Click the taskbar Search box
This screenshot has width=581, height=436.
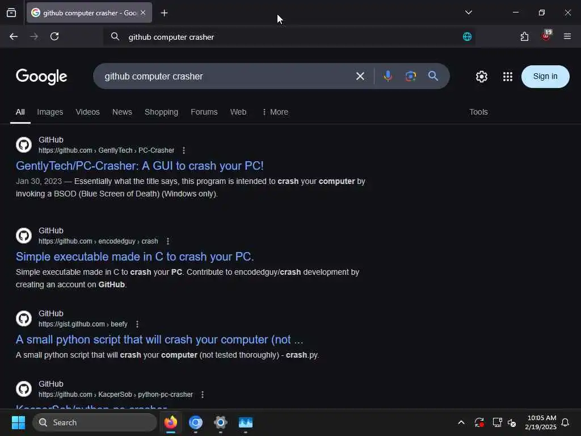(95, 422)
